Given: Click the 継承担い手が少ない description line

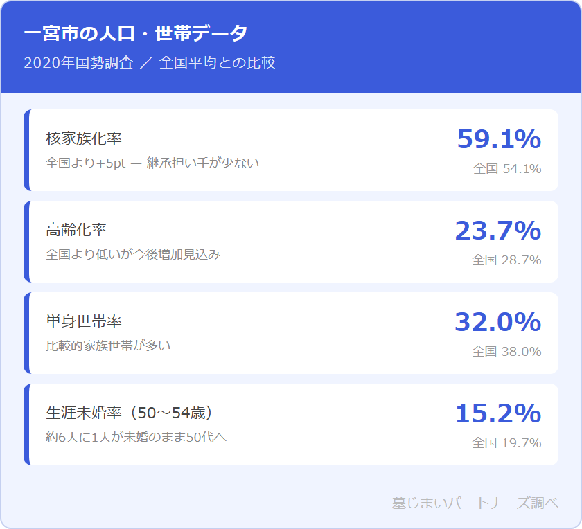Looking at the screenshot, I should [152, 163].
